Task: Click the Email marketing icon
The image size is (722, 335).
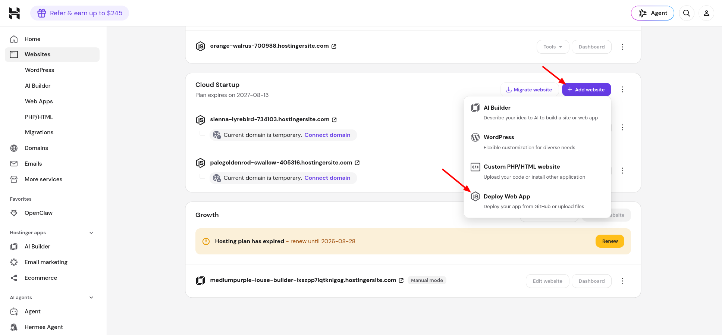Action: (14, 262)
